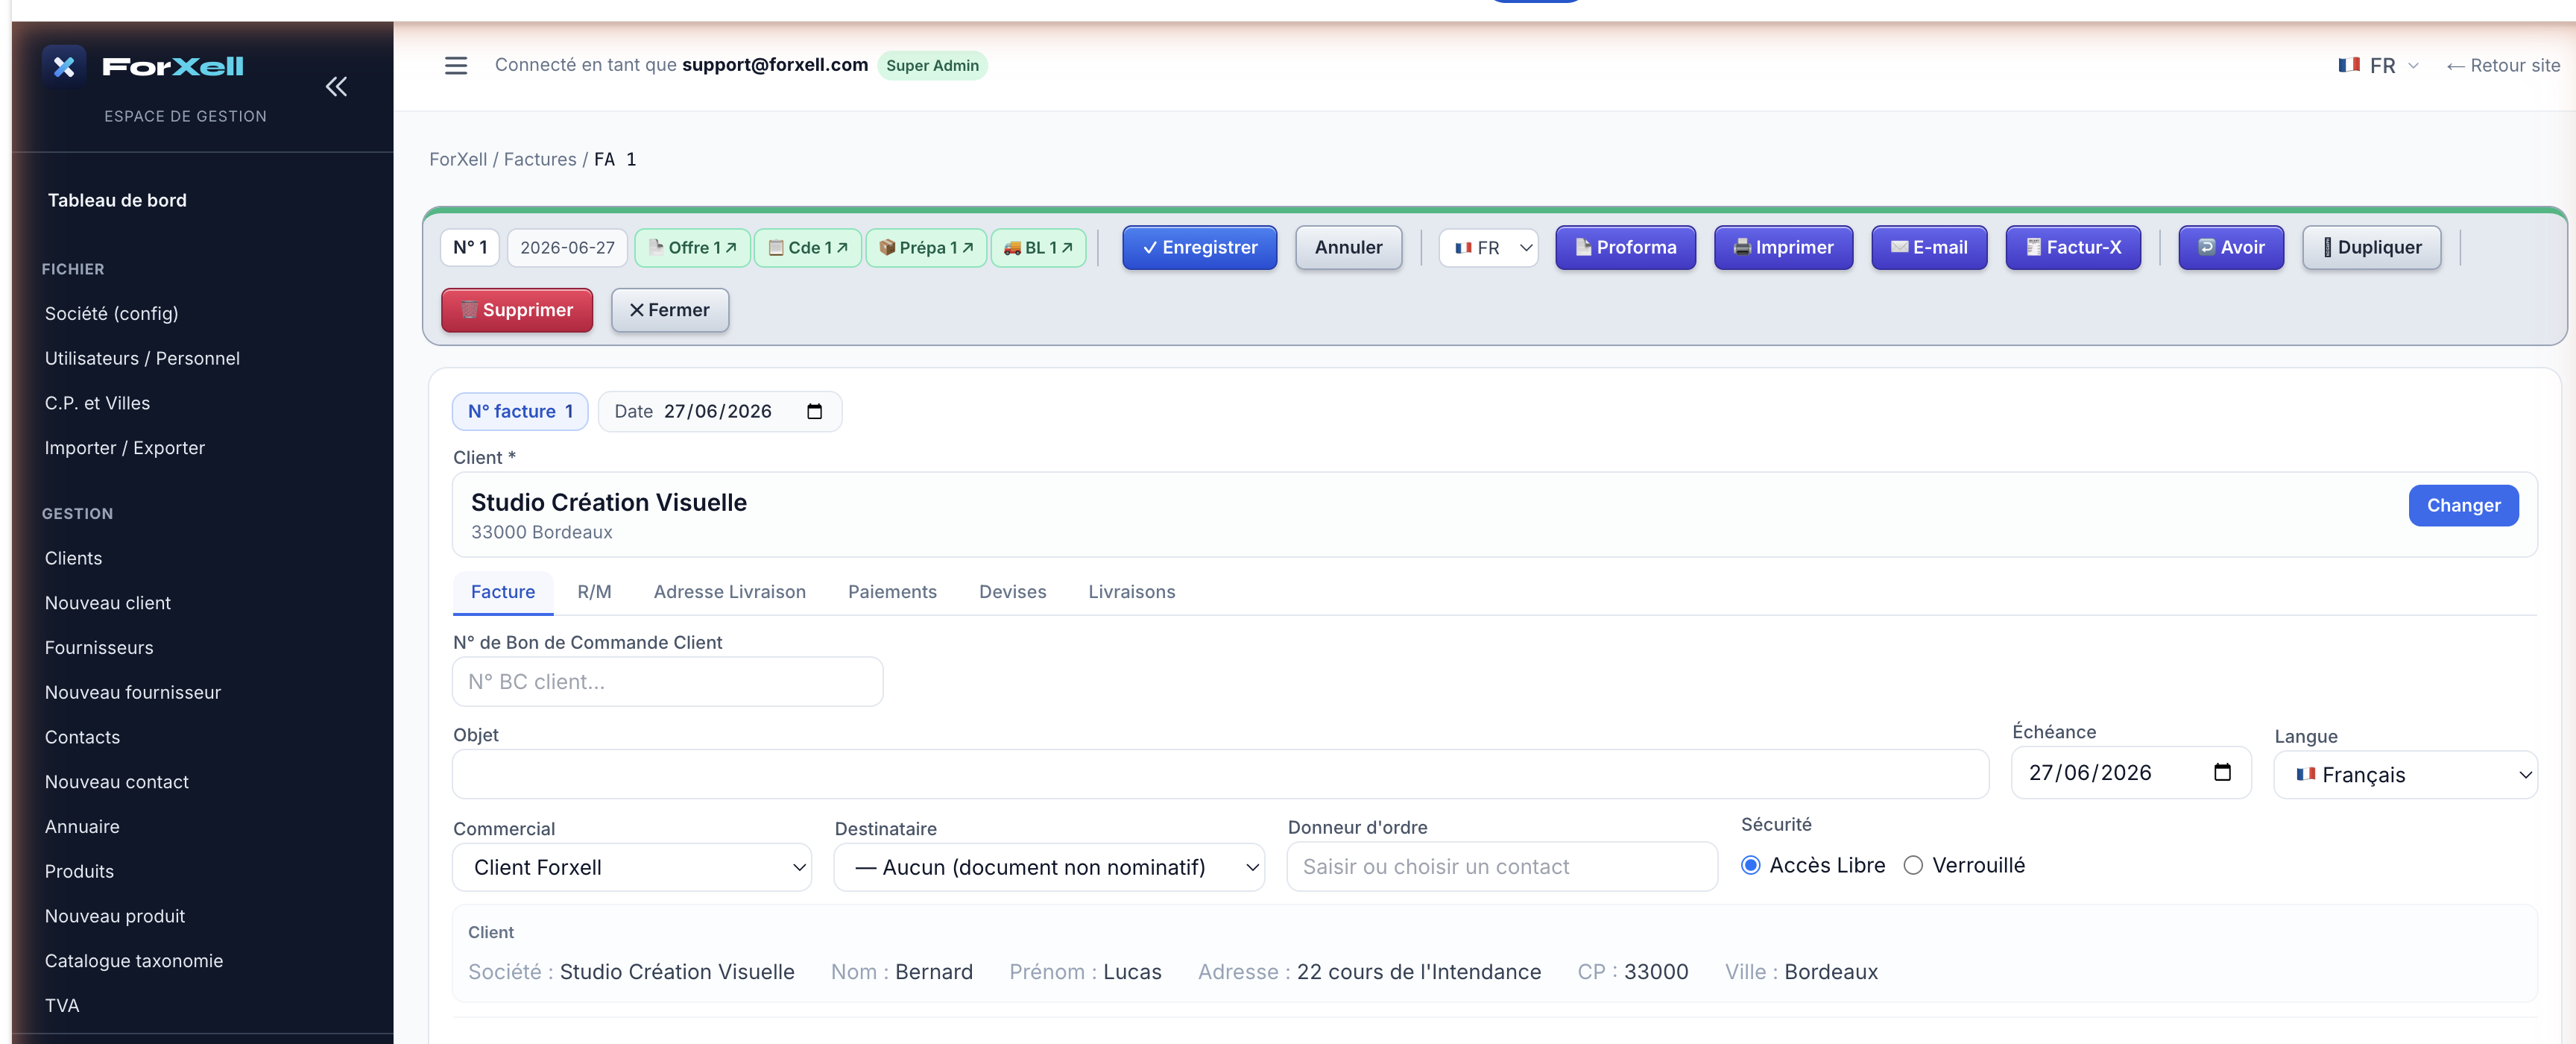Open calendar picker in Échéance field

point(2222,773)
